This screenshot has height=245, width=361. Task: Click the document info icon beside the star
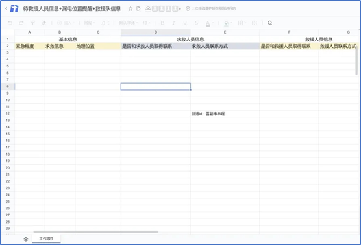(138, 8)
